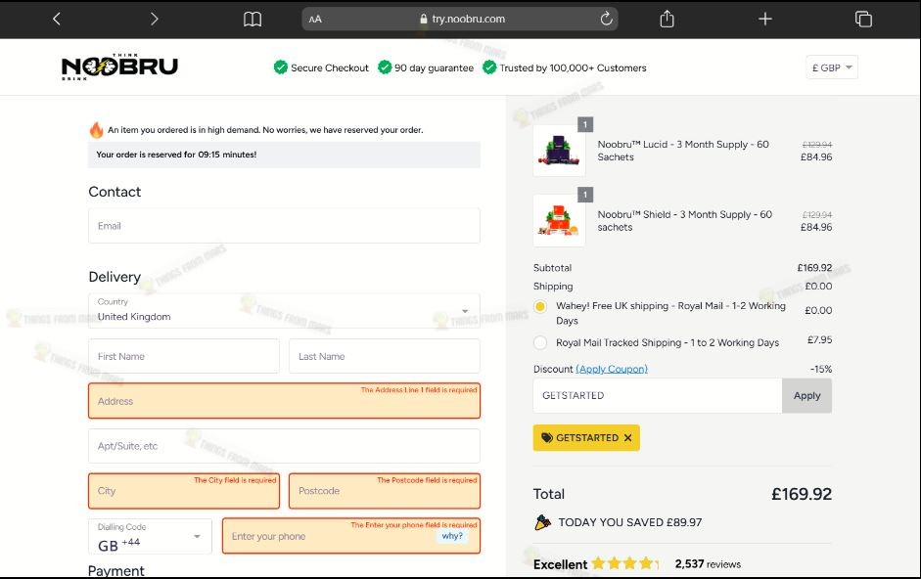
Task: Click the Apply coupon button
Action: (x=807, y=395)
